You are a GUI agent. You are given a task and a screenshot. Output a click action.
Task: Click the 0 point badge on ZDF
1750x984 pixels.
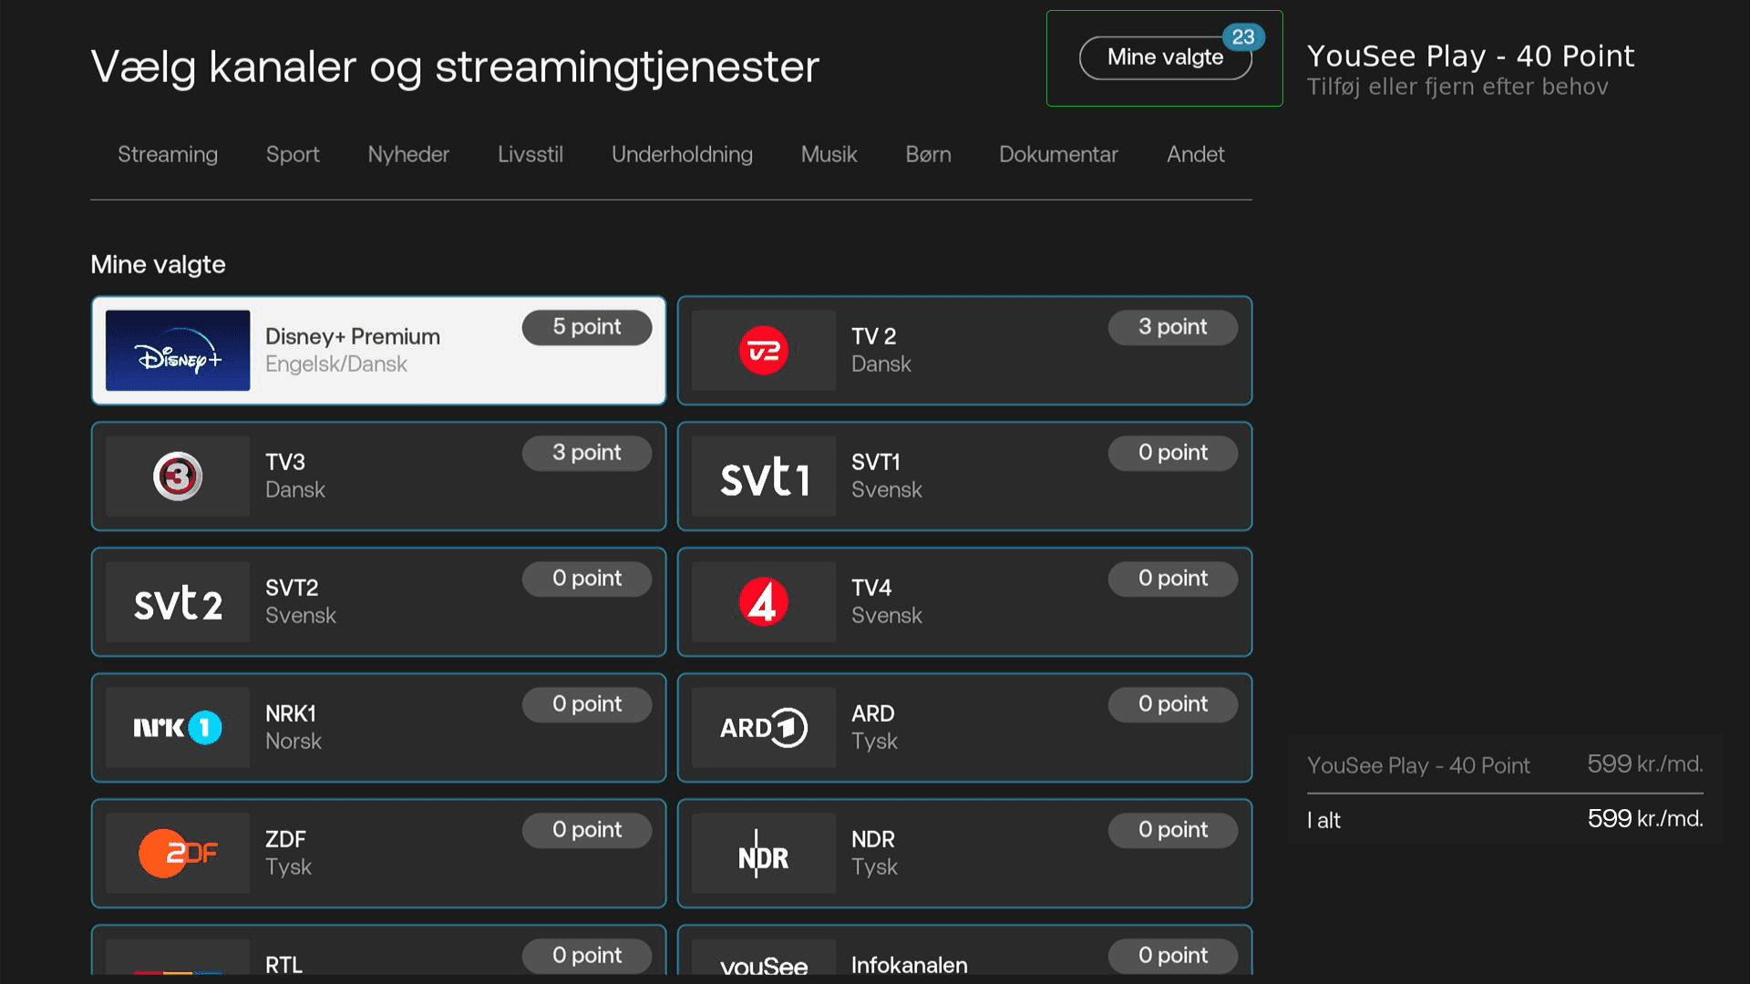click(587, 830)
